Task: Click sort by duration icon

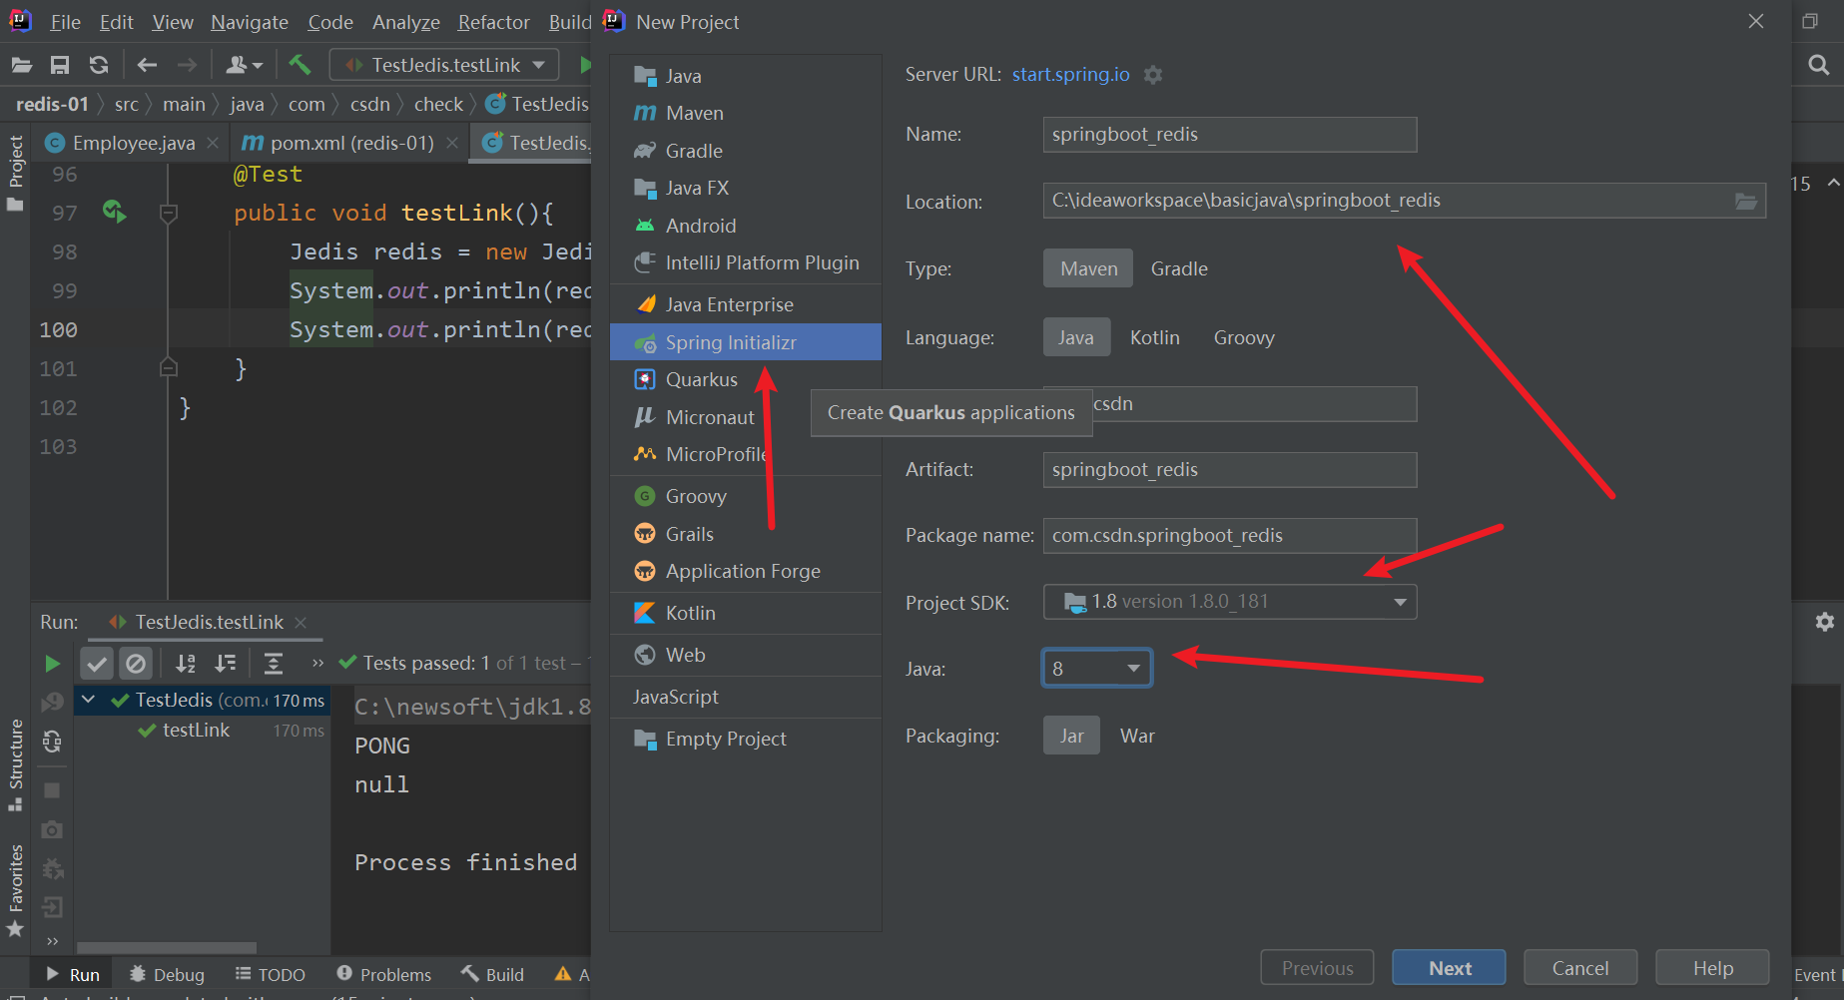Action: point(226,664)
